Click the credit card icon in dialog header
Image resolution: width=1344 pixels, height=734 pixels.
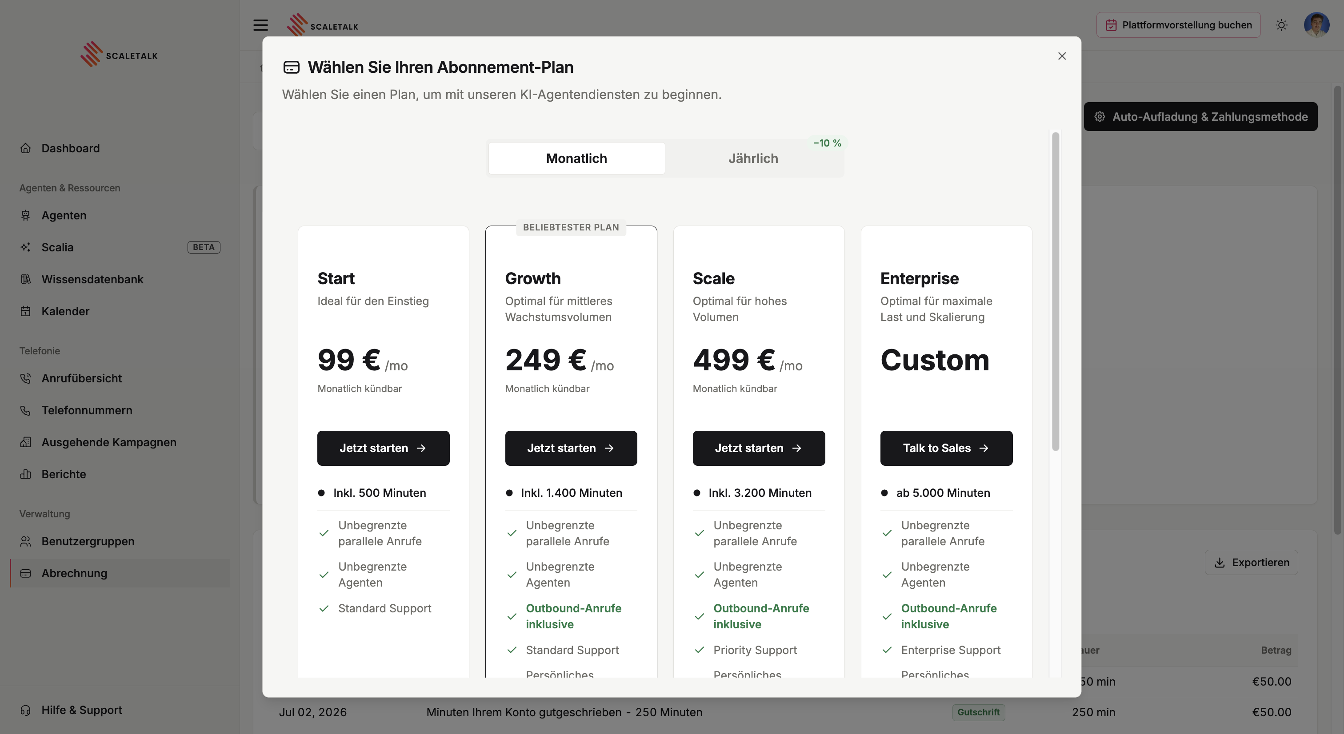coord(291,67)
